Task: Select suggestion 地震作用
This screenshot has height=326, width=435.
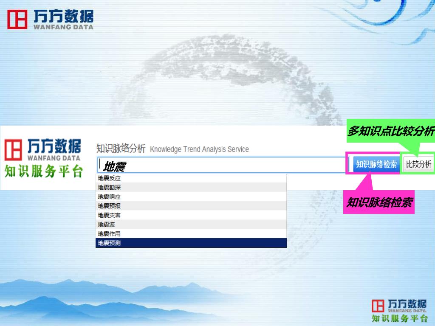Action: coord(191,234)
